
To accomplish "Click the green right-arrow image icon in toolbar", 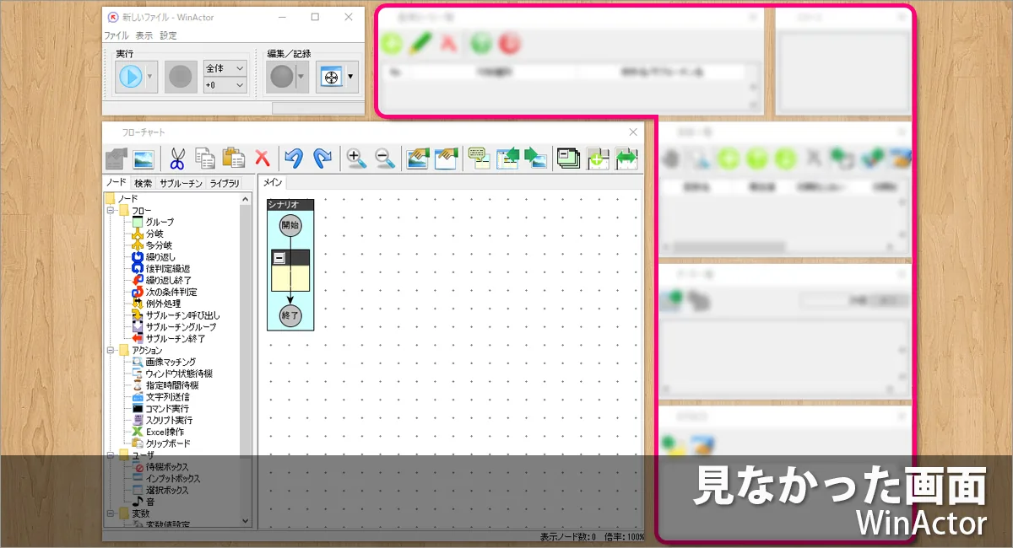I will (535, 158).
